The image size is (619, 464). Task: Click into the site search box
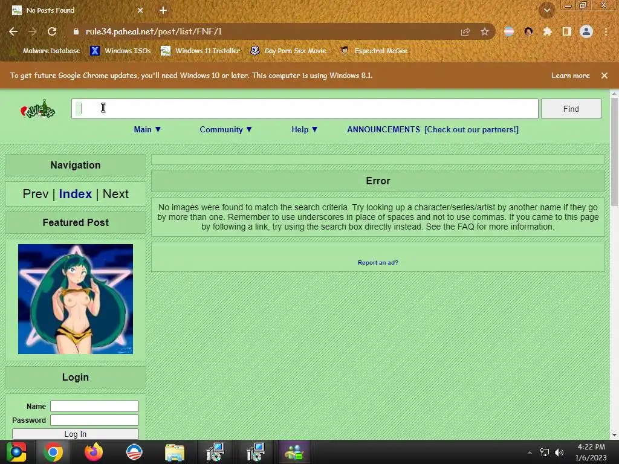305,109
